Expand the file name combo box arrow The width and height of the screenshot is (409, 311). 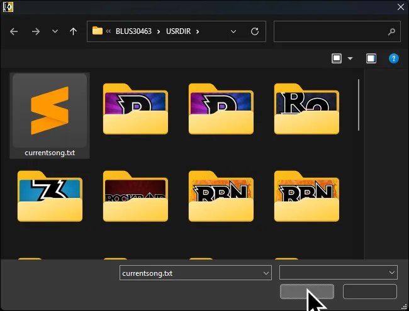(266, 273)
